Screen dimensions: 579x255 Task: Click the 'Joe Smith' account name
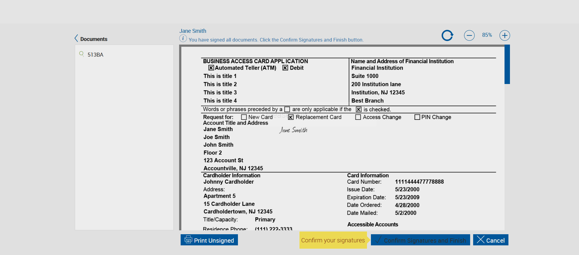point(217,137)
